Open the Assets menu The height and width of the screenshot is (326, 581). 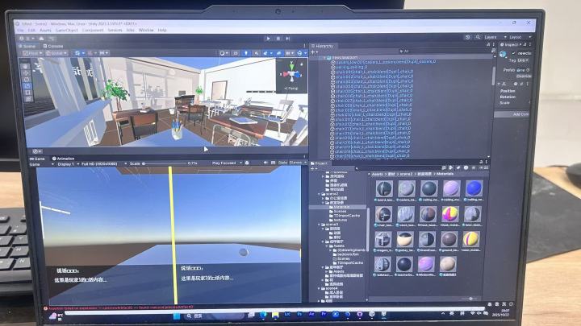(45, 30)
